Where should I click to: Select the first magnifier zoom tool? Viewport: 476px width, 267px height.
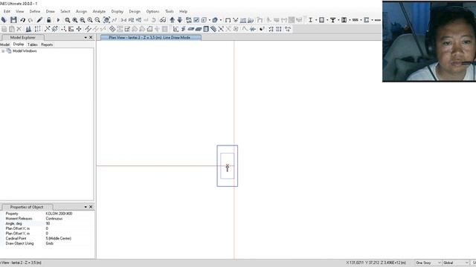[68, 20]
